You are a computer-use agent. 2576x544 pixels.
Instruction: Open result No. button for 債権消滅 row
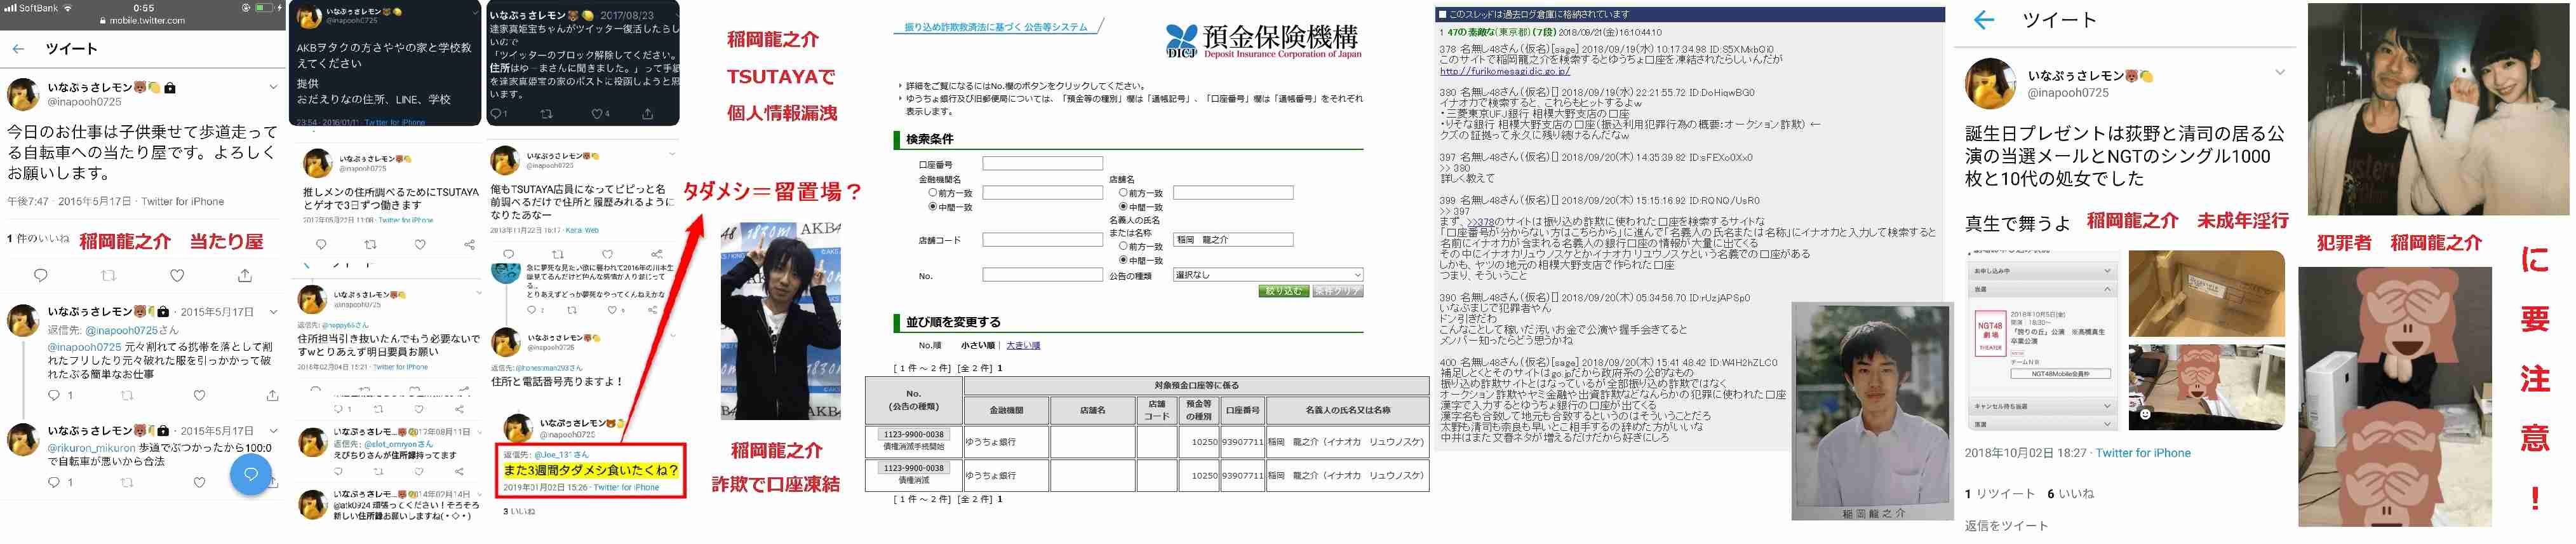[913, 468]
